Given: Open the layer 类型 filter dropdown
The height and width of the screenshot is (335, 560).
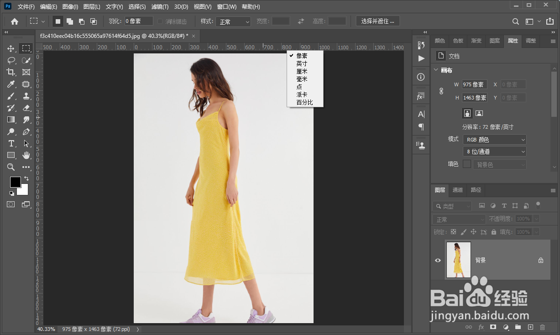Looking at the screenshot, I should coord(452,206).
